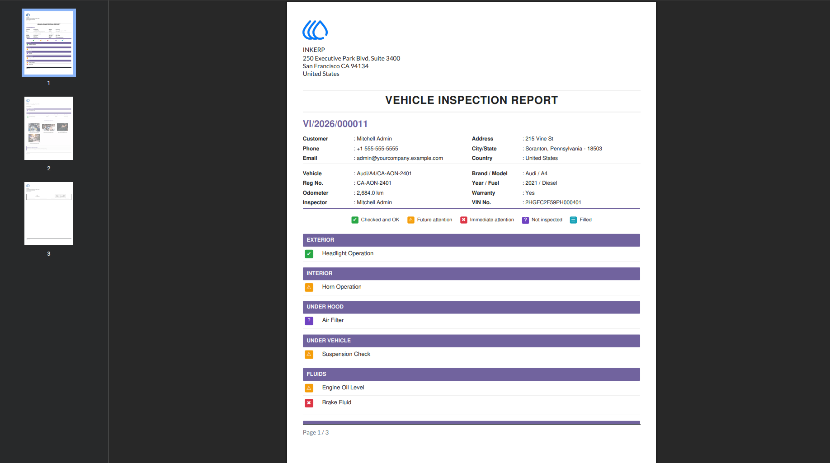Click red cross icon beside Brake Fluid
The image size is (830, 463).
click(309, 403)
